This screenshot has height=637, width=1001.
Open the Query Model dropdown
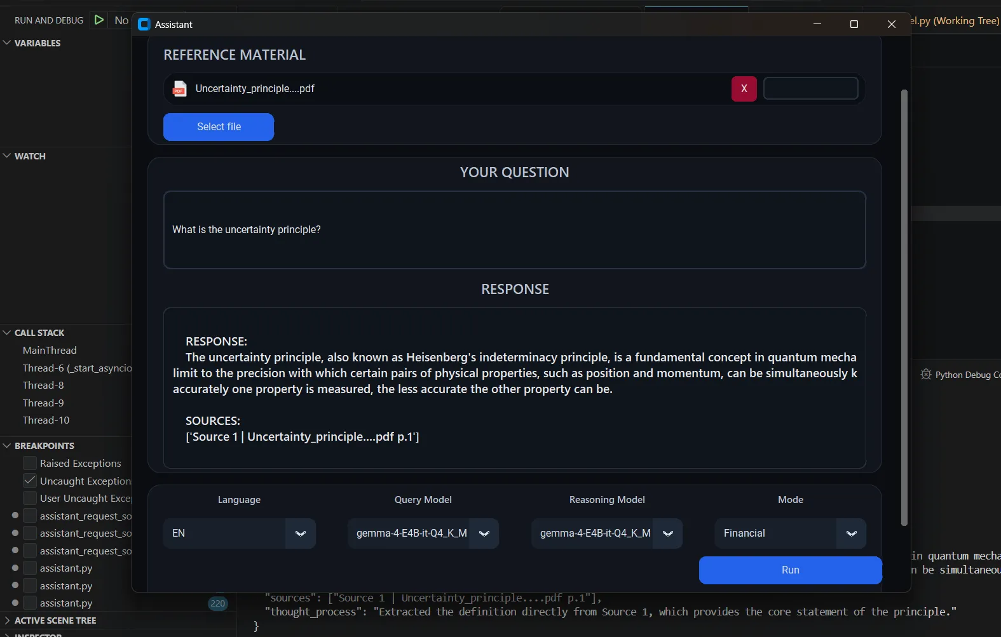pos(423,533)
